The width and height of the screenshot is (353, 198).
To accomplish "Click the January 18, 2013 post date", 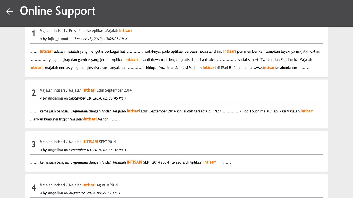I will click(x=99, y=39).
